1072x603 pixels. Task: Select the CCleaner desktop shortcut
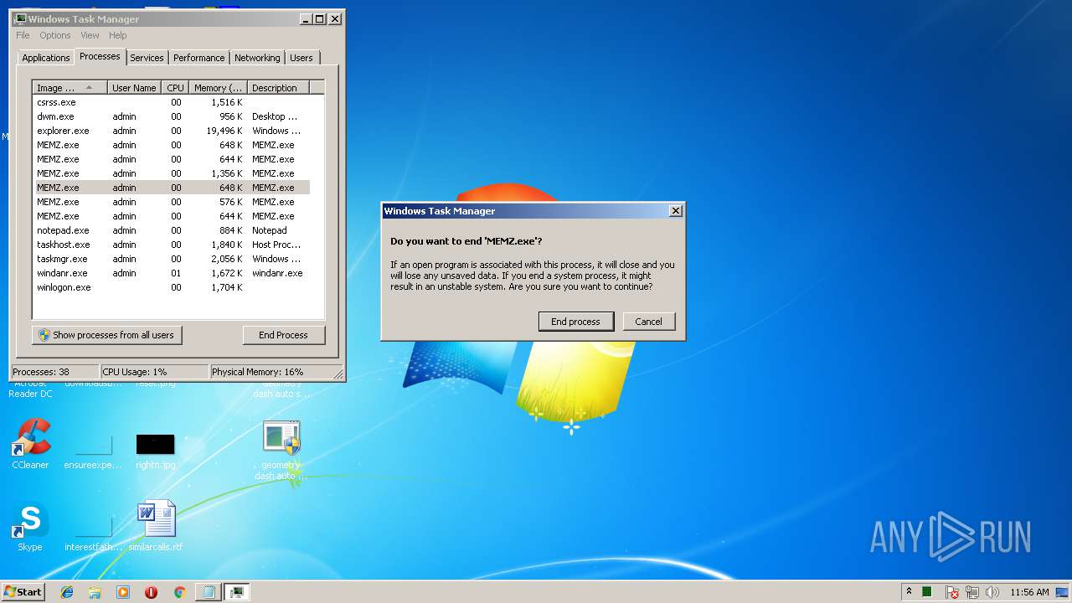pos(30,445)
